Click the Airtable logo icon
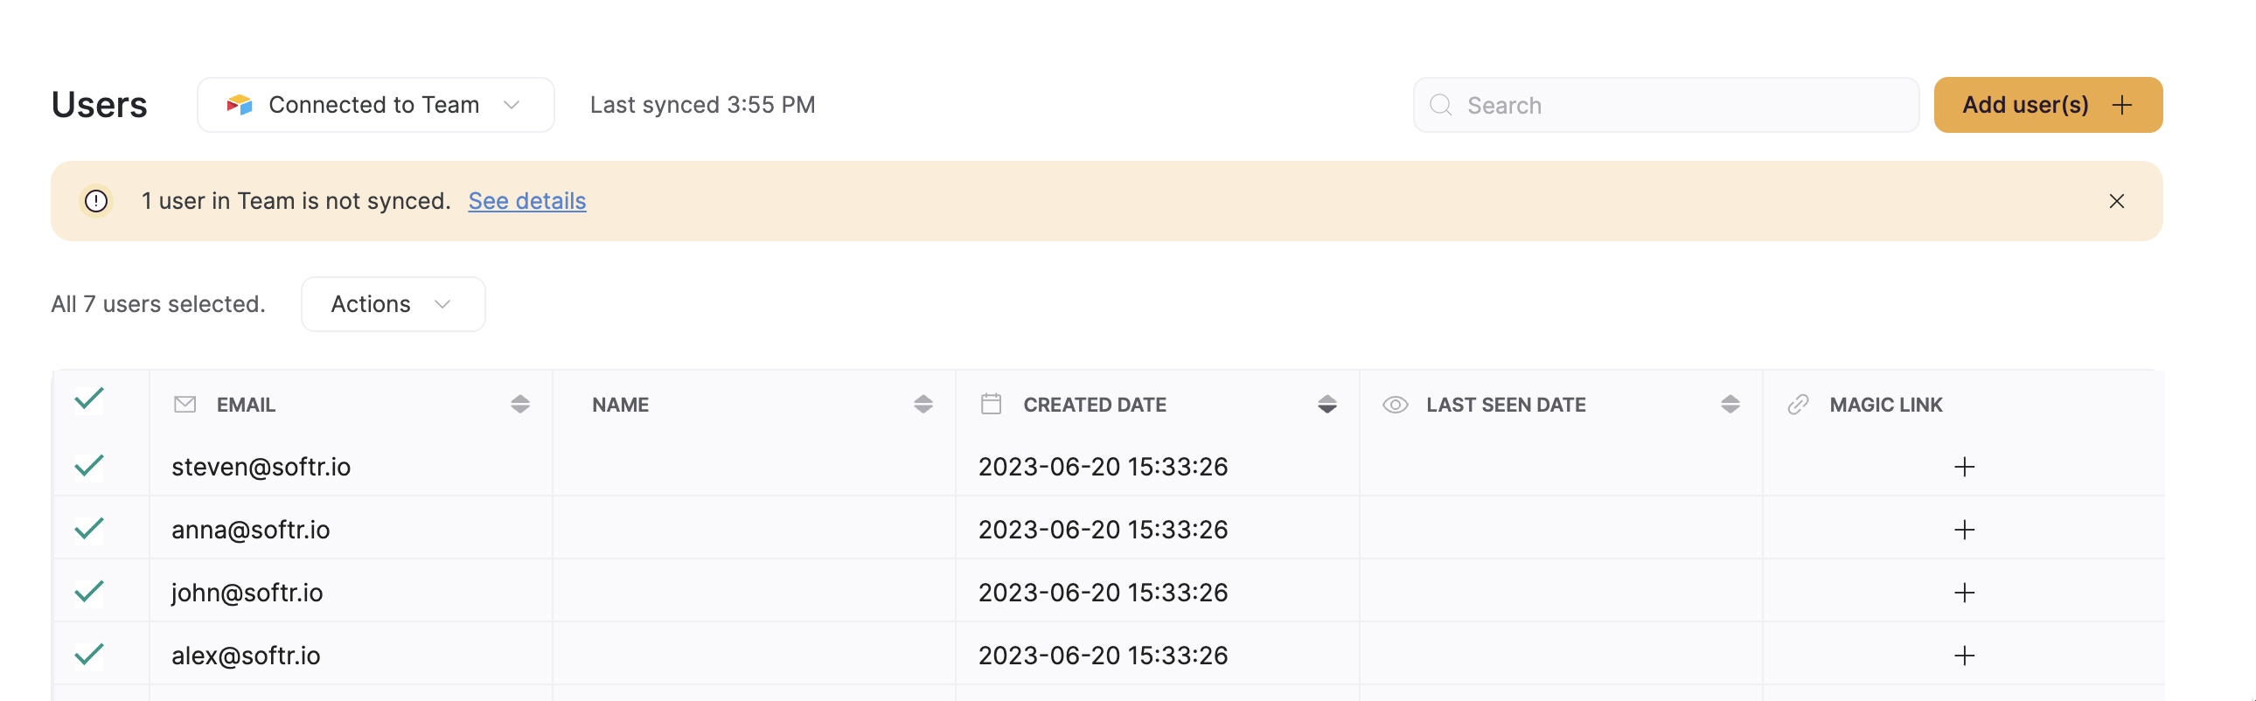 [239, 105]
